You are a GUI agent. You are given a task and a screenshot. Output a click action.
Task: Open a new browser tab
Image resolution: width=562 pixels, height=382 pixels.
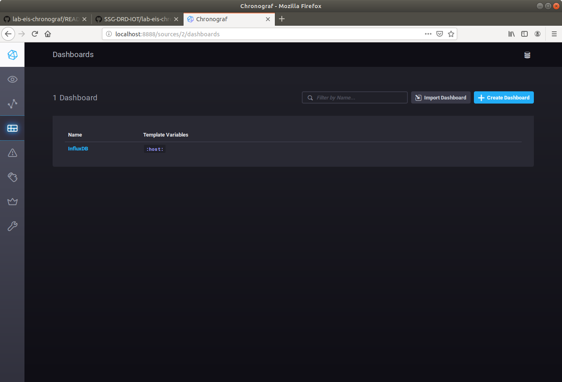pos(282,19)
